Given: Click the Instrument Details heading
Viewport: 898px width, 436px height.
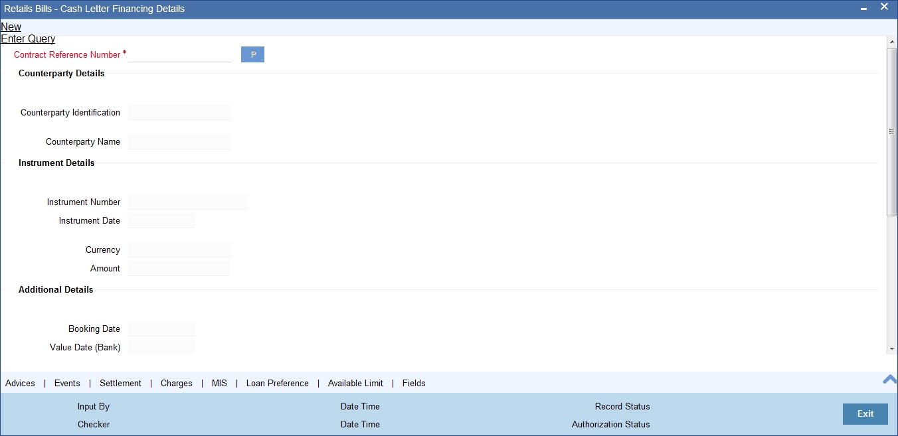Looking at the screenshot, I should pos(56,163).
